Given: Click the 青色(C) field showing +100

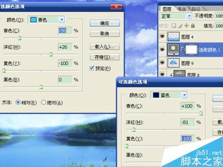Looking at the screenshot, I should pos(188,106).
